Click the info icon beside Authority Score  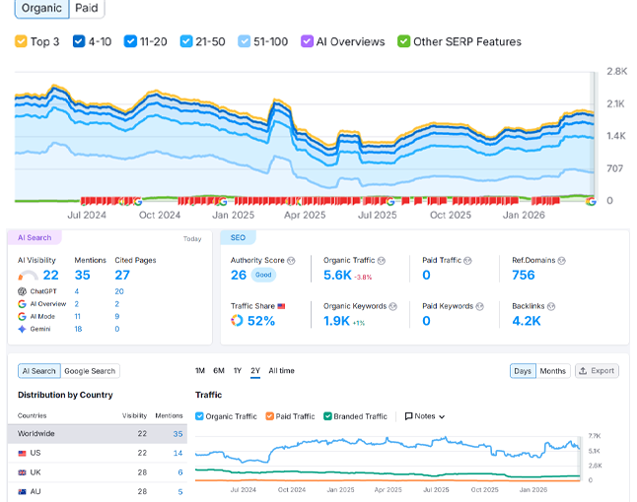point(291,261)
